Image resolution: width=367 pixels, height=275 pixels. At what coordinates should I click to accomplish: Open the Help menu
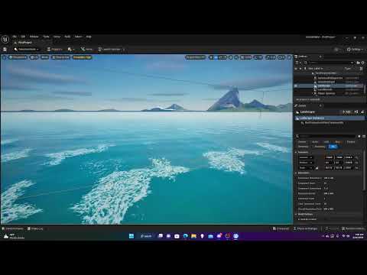point(89,37)
